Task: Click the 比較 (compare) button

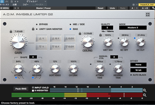Action: tap(15, 5)
